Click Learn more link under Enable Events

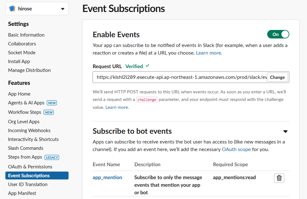209,53
